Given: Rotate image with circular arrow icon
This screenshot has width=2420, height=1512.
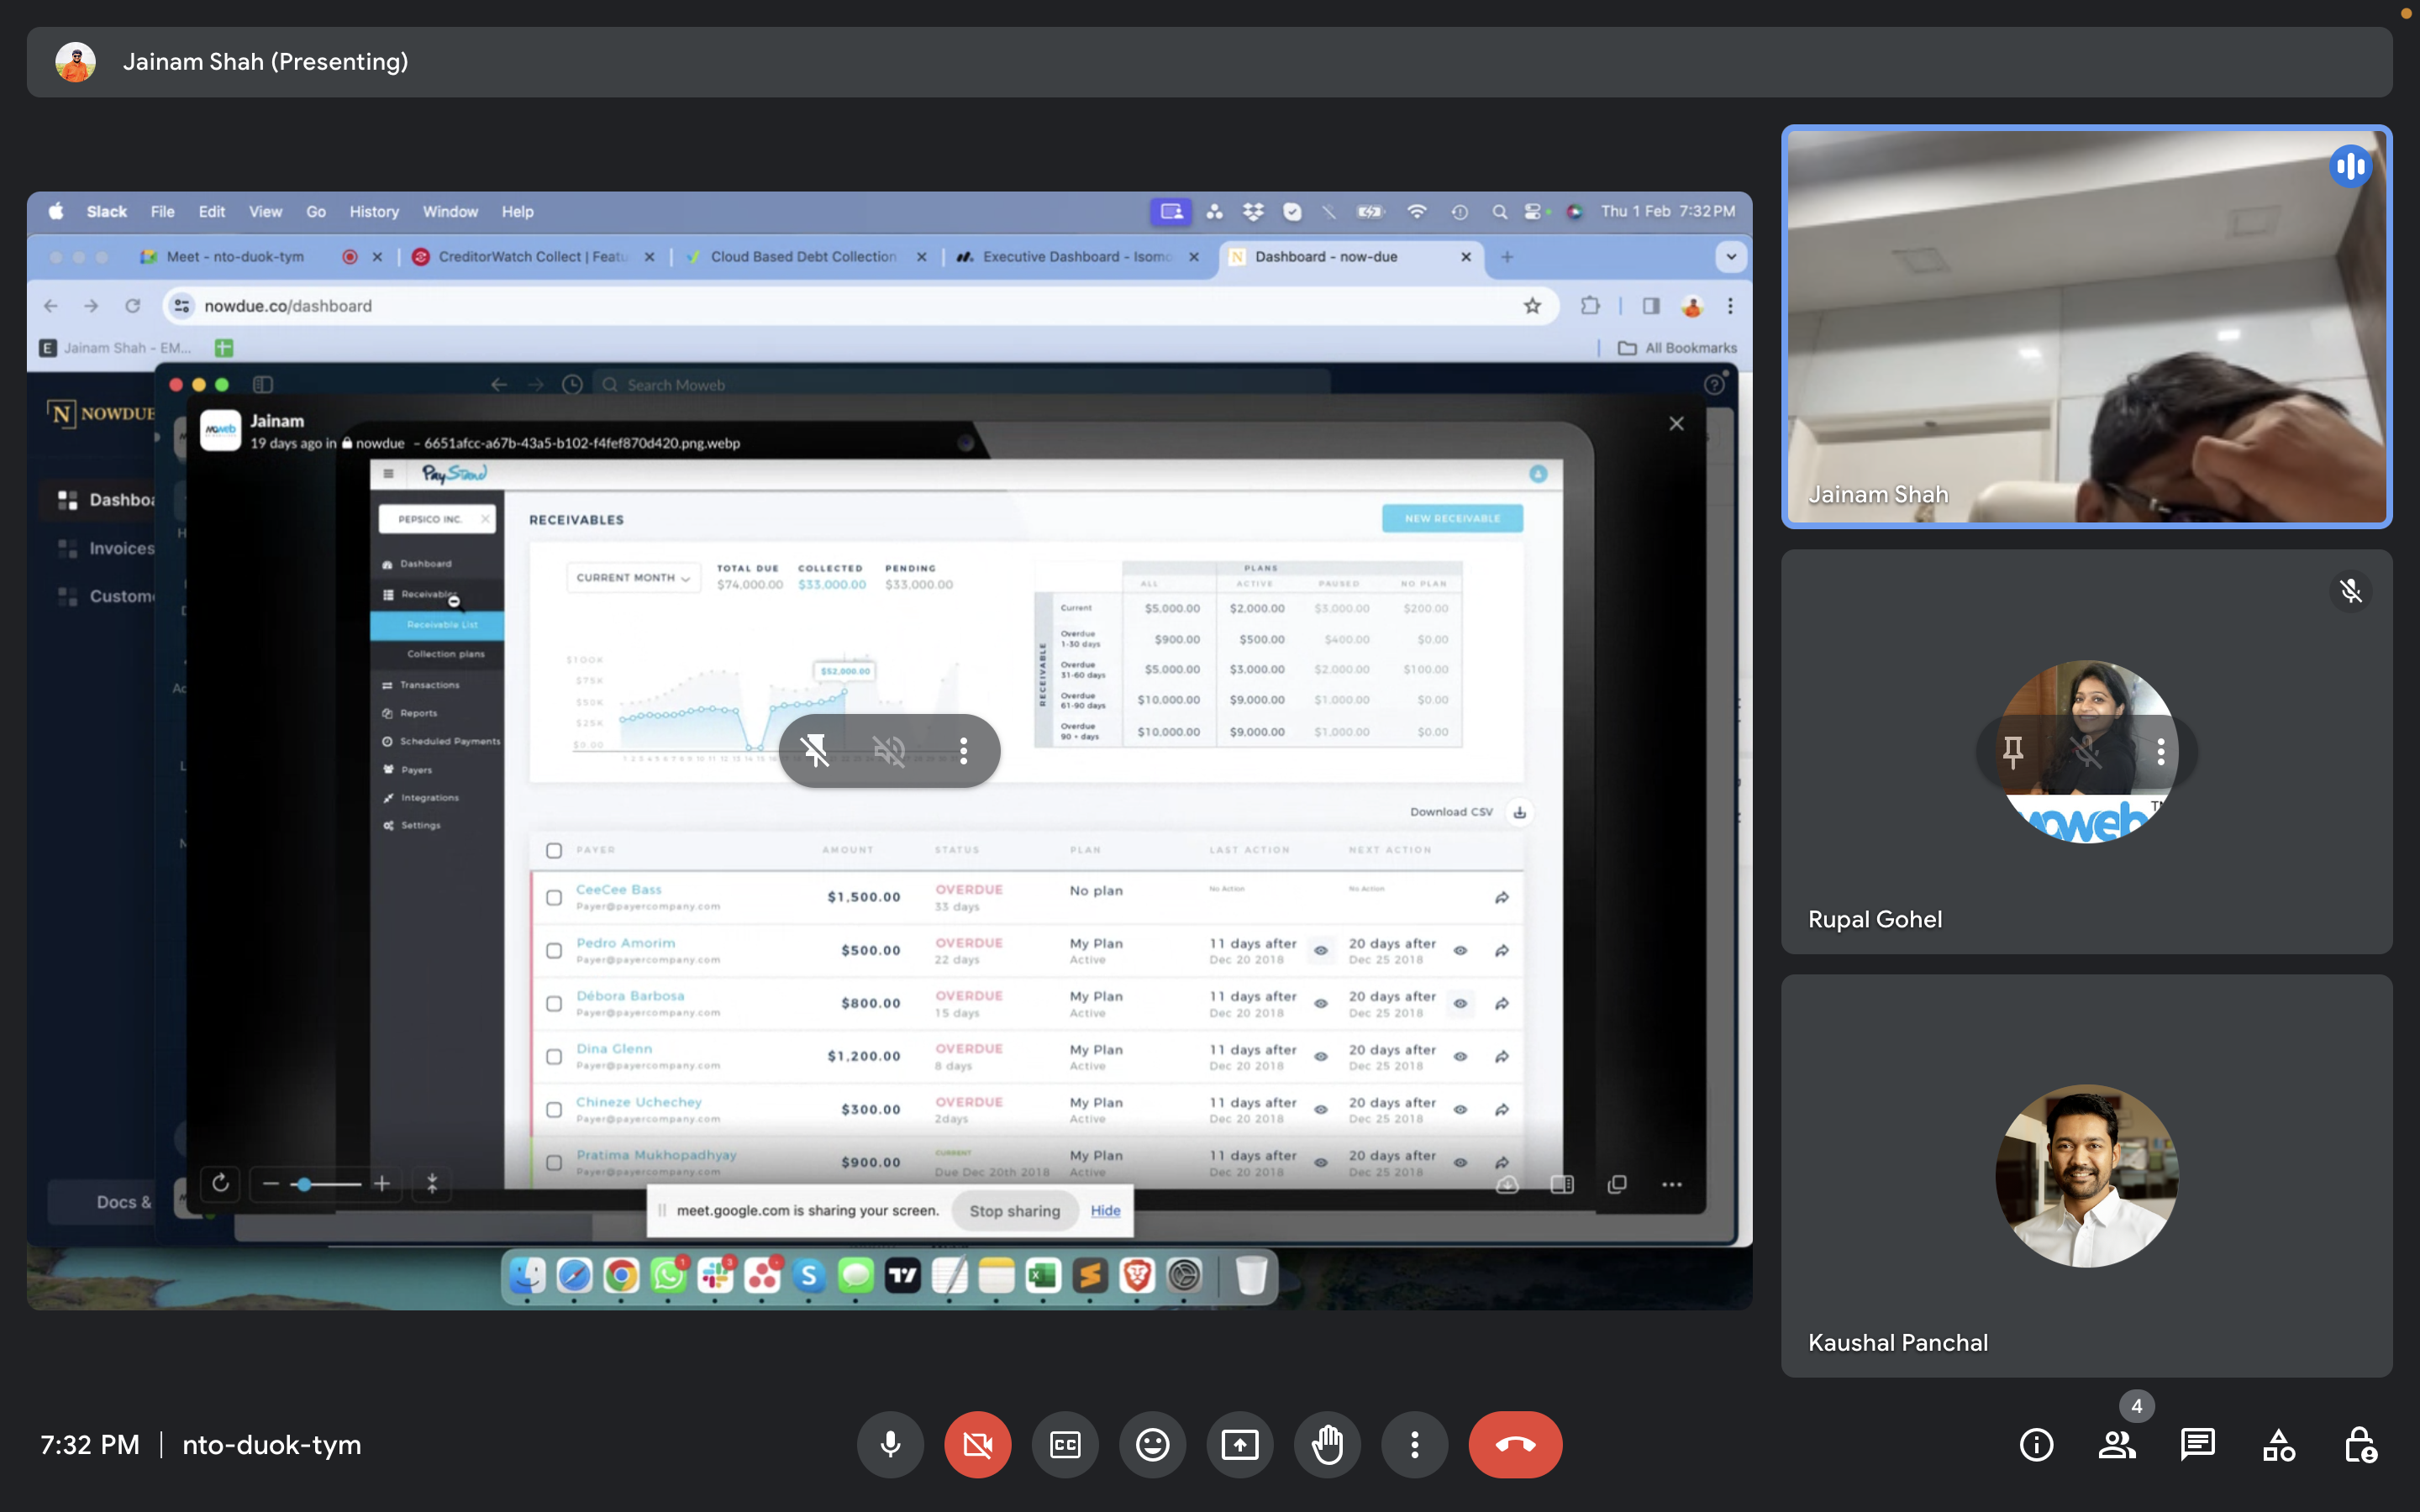Looking at the screenshot, I should tap(220, 1184).
